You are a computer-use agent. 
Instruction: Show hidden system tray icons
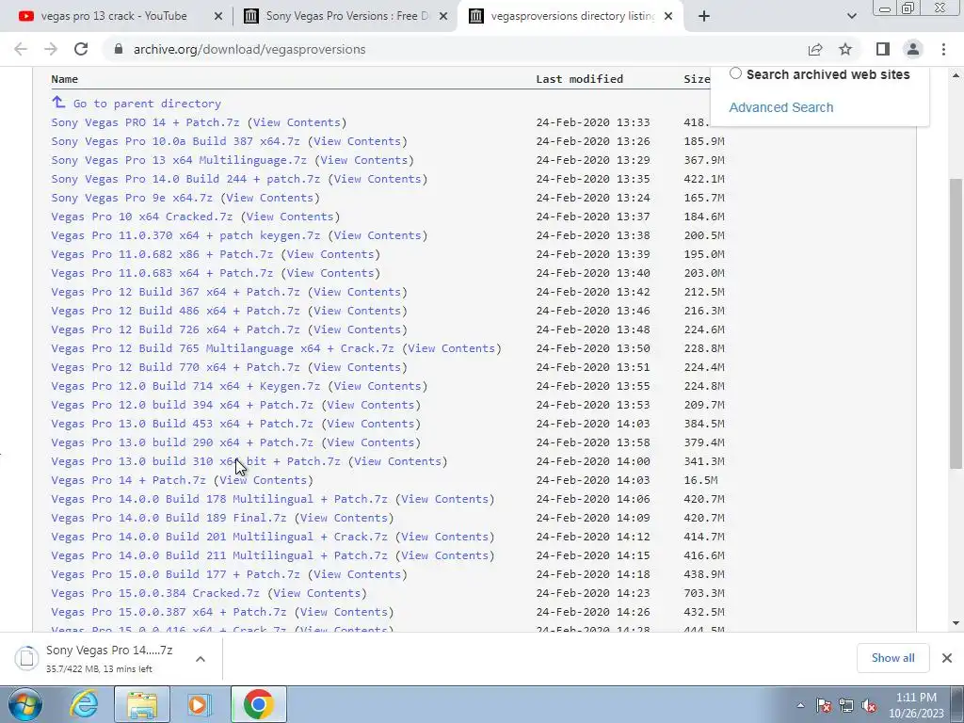800,705
